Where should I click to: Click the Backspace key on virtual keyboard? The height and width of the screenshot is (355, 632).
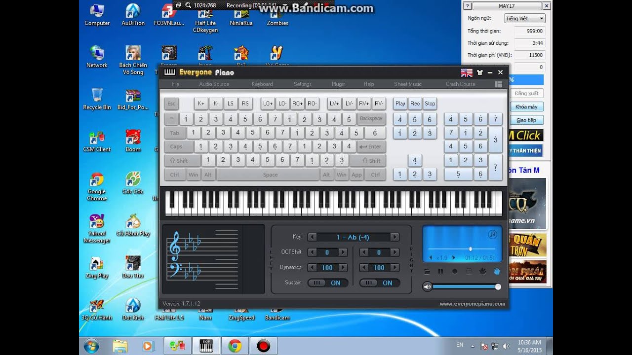tap(371, 119)
